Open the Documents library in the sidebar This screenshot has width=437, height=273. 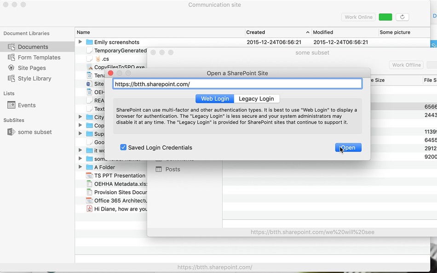tap(37, 47)
